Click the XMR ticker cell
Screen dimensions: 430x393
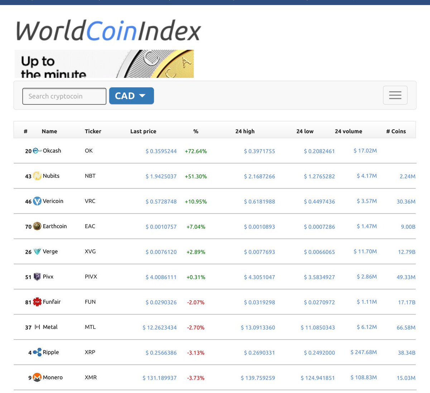tap(91, 378)
